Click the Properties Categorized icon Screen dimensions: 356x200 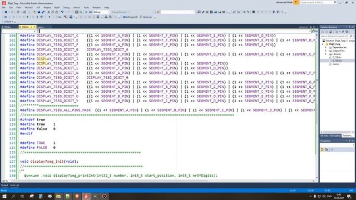(x=323, y=149)
